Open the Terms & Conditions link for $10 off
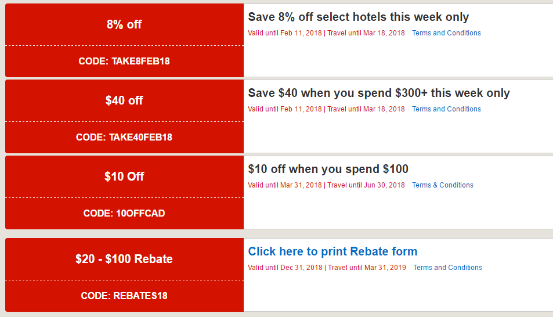The image size is (553, 317). [x=443, y=185]
